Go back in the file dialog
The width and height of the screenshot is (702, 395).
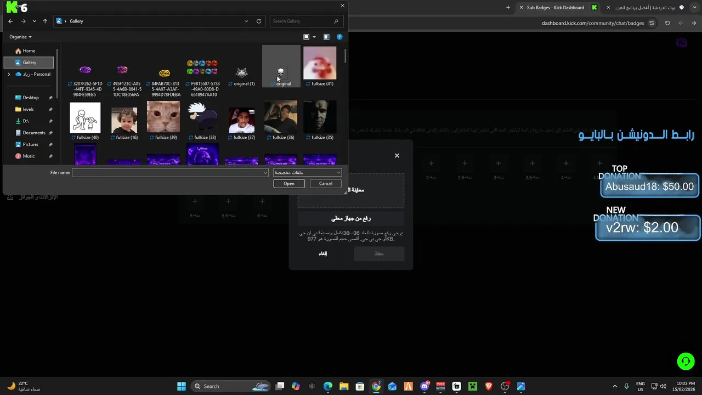(10, 21)
